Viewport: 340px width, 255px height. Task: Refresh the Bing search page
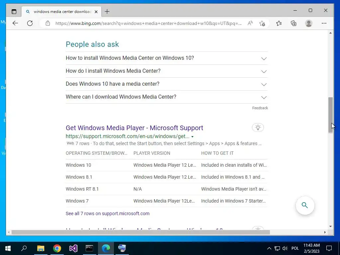click(30, 23)
